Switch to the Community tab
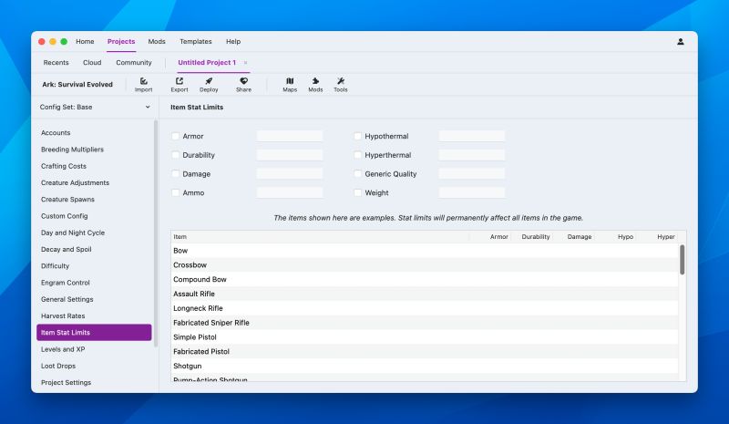Image resolution: width=729 pixels, height=424 pixels. coord(134,62)
